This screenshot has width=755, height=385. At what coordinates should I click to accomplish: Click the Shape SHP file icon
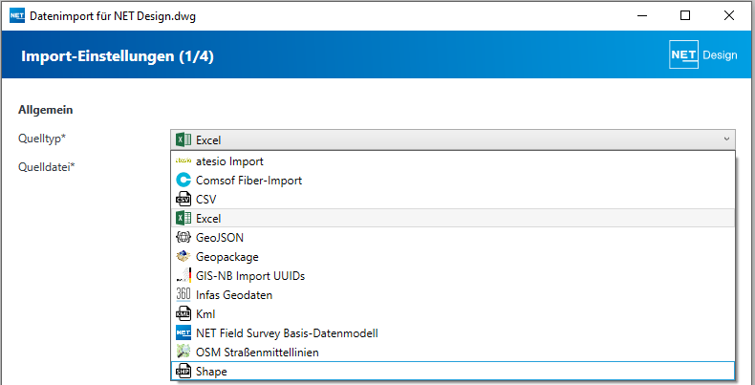(x=183, y=372)
